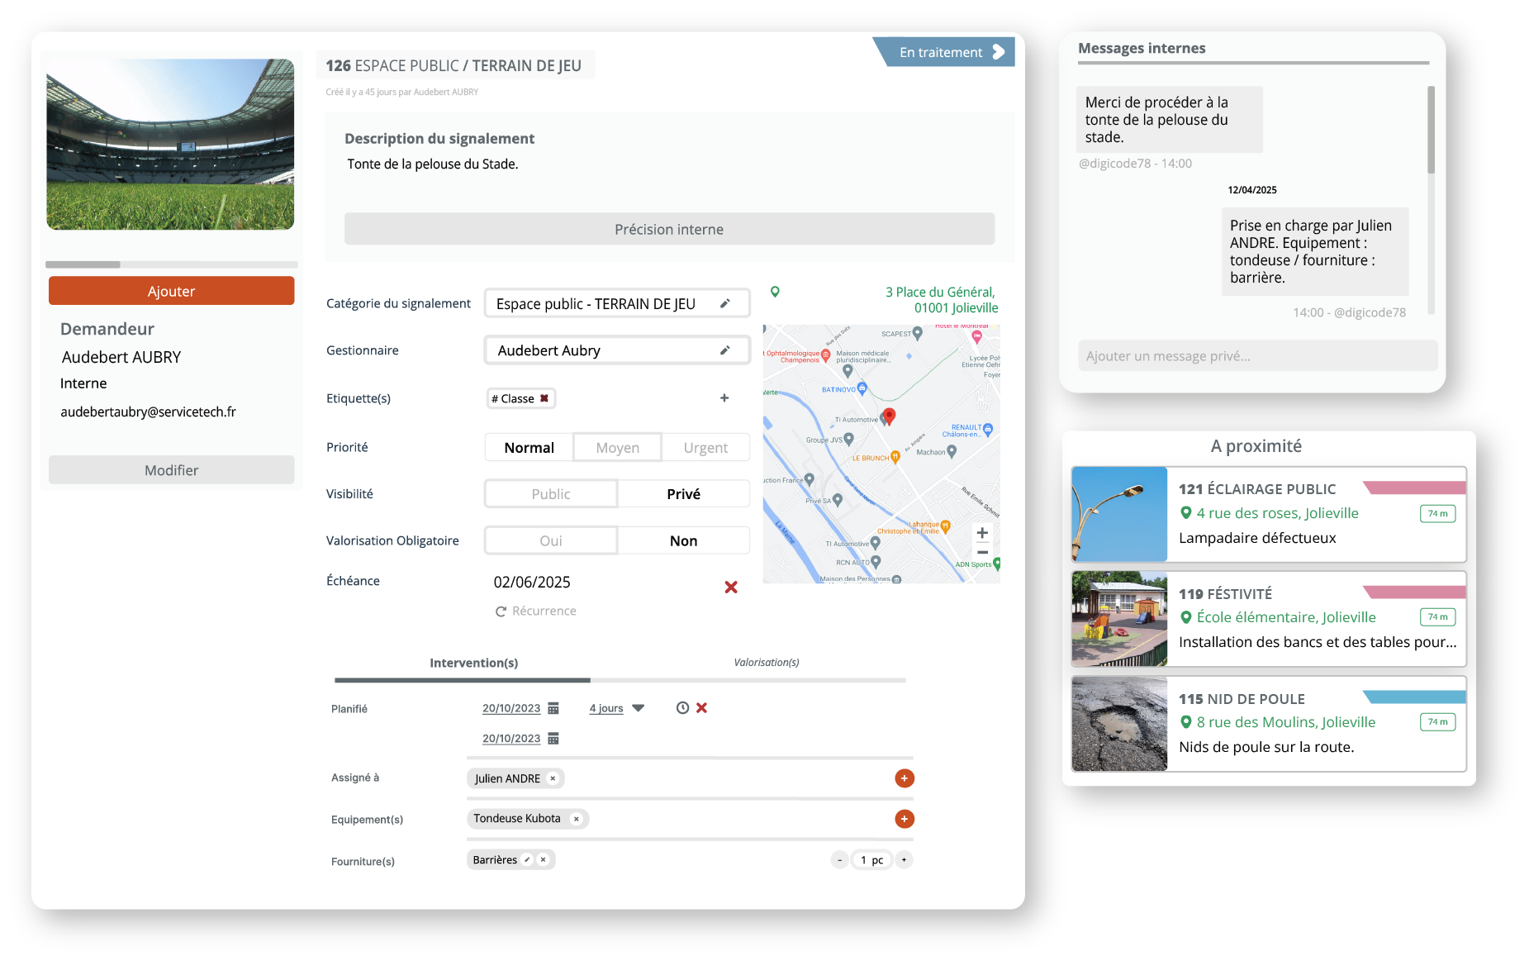Select the Intervention(s) tab
This screenshot has width=1529, height=961.
pyautogui.click(x=473, y=663)
